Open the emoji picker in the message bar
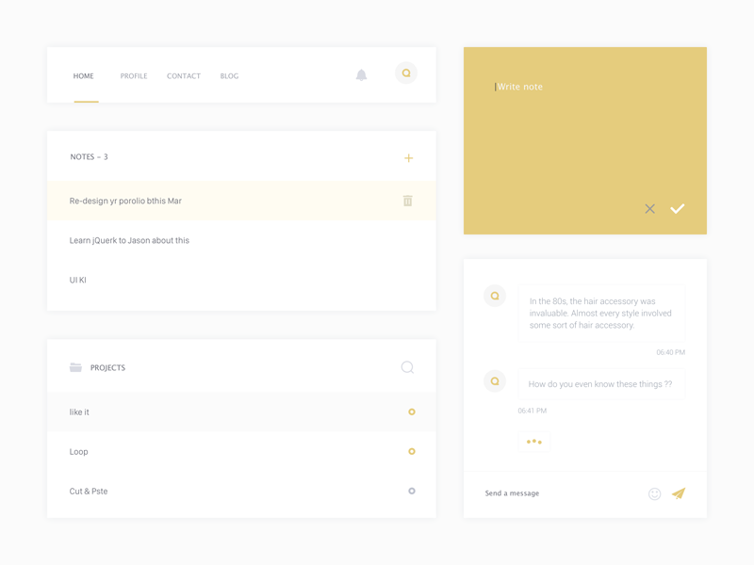754x565 pixels. [x=652, y=492]
